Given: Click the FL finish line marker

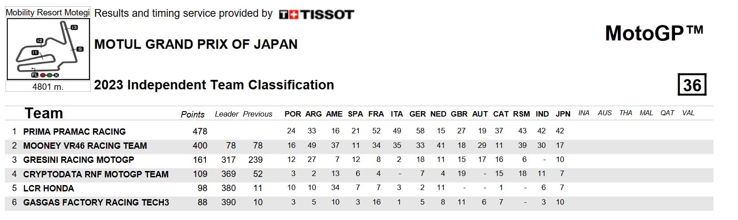Looking at the screenshot, I should (x=34, y=75).
